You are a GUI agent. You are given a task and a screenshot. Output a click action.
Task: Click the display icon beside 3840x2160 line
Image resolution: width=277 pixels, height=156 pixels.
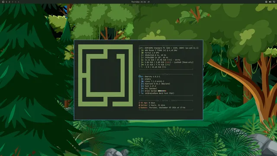coord(142,55)
